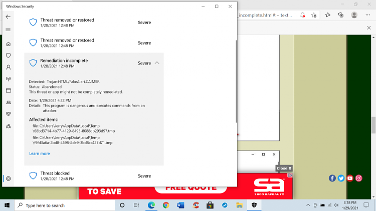Open Instagram social icon on webpage
This screenshot has width=376, height=211.
[359, 178]
